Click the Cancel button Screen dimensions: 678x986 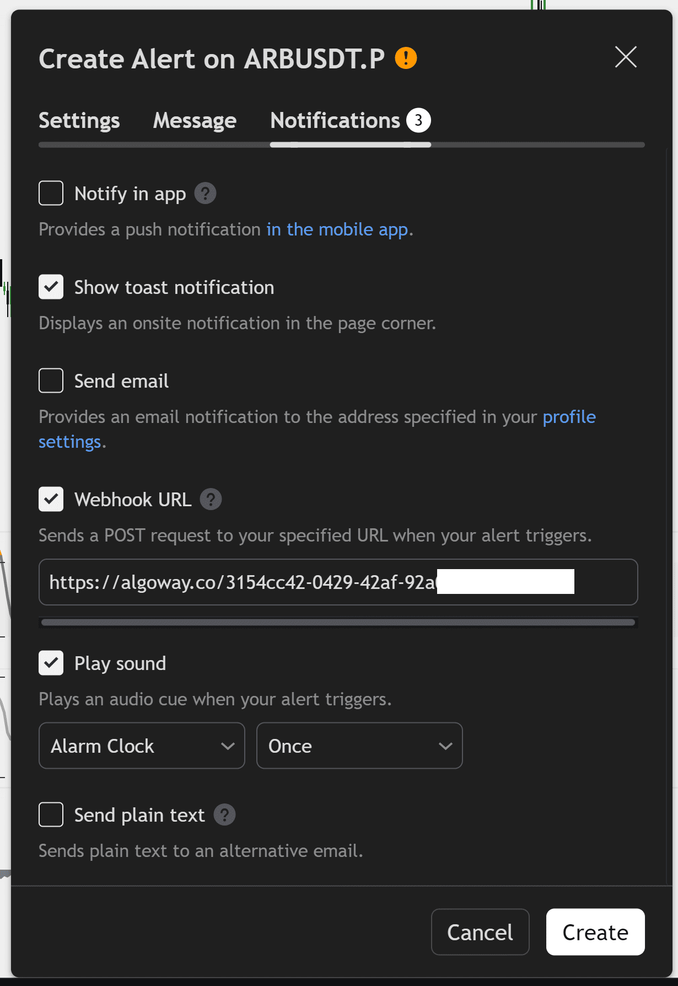click(480, 932)
